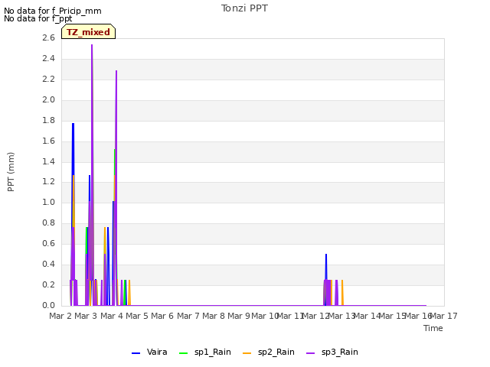Screen dimensions: 490x367
Task: Click the Mar 2 x-axis tick label
Action: point(60,316)
